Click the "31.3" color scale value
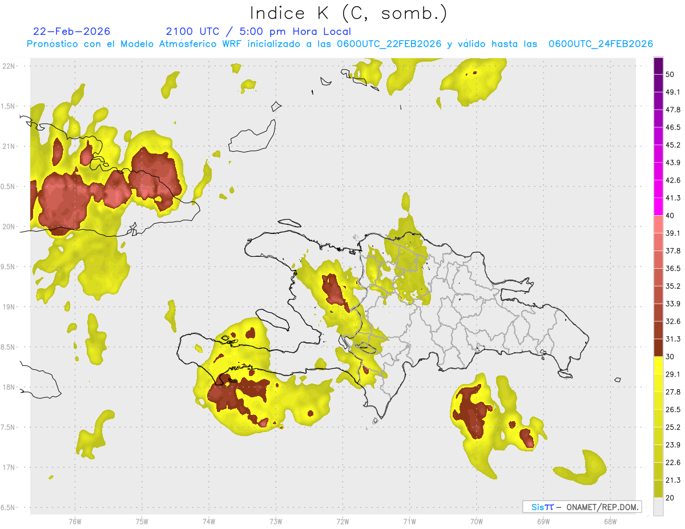Viewport: 685px width, 529px height. 673,339
